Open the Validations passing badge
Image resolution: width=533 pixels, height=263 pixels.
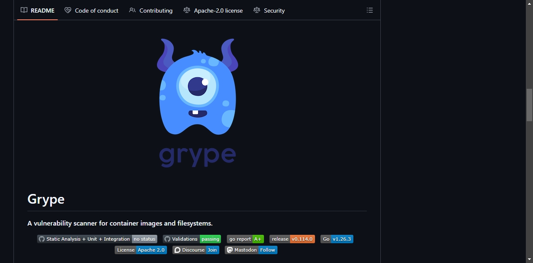point(192,239)
